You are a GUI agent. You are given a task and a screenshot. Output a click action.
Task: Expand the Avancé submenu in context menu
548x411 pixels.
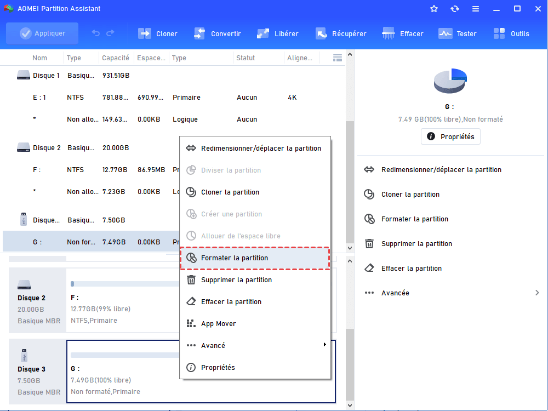pyautogui.click(x=255, y=345)
